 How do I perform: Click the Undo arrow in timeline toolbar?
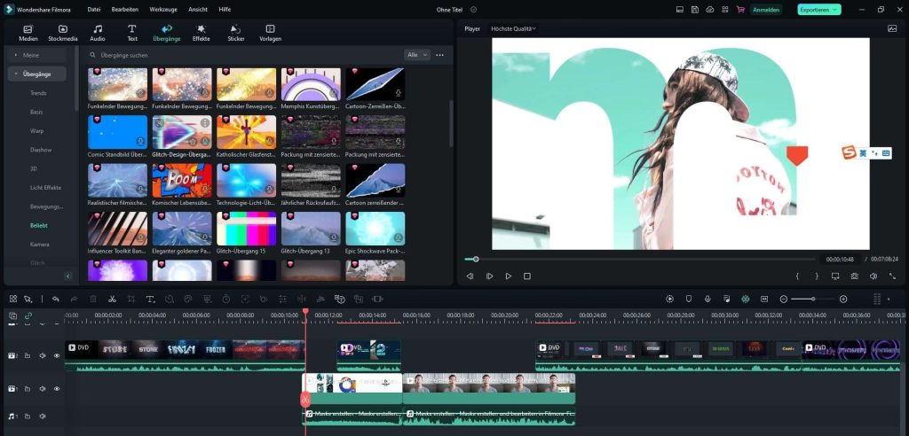(56, 299)
